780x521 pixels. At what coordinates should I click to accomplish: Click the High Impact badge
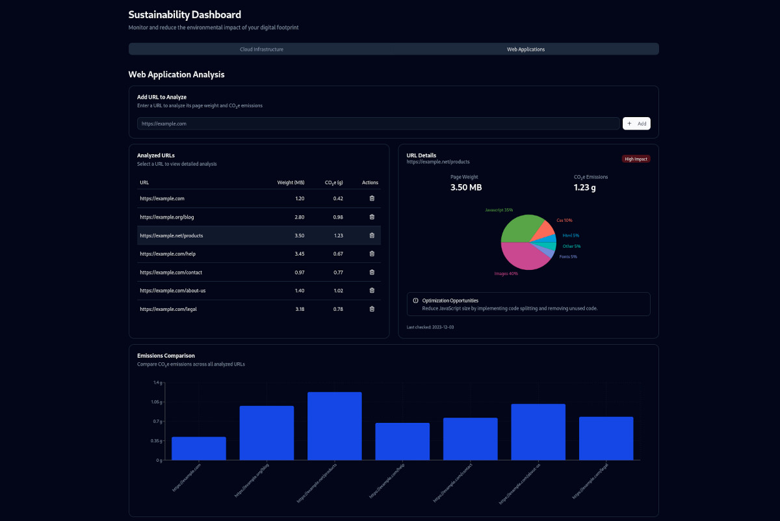coord(636,159)
